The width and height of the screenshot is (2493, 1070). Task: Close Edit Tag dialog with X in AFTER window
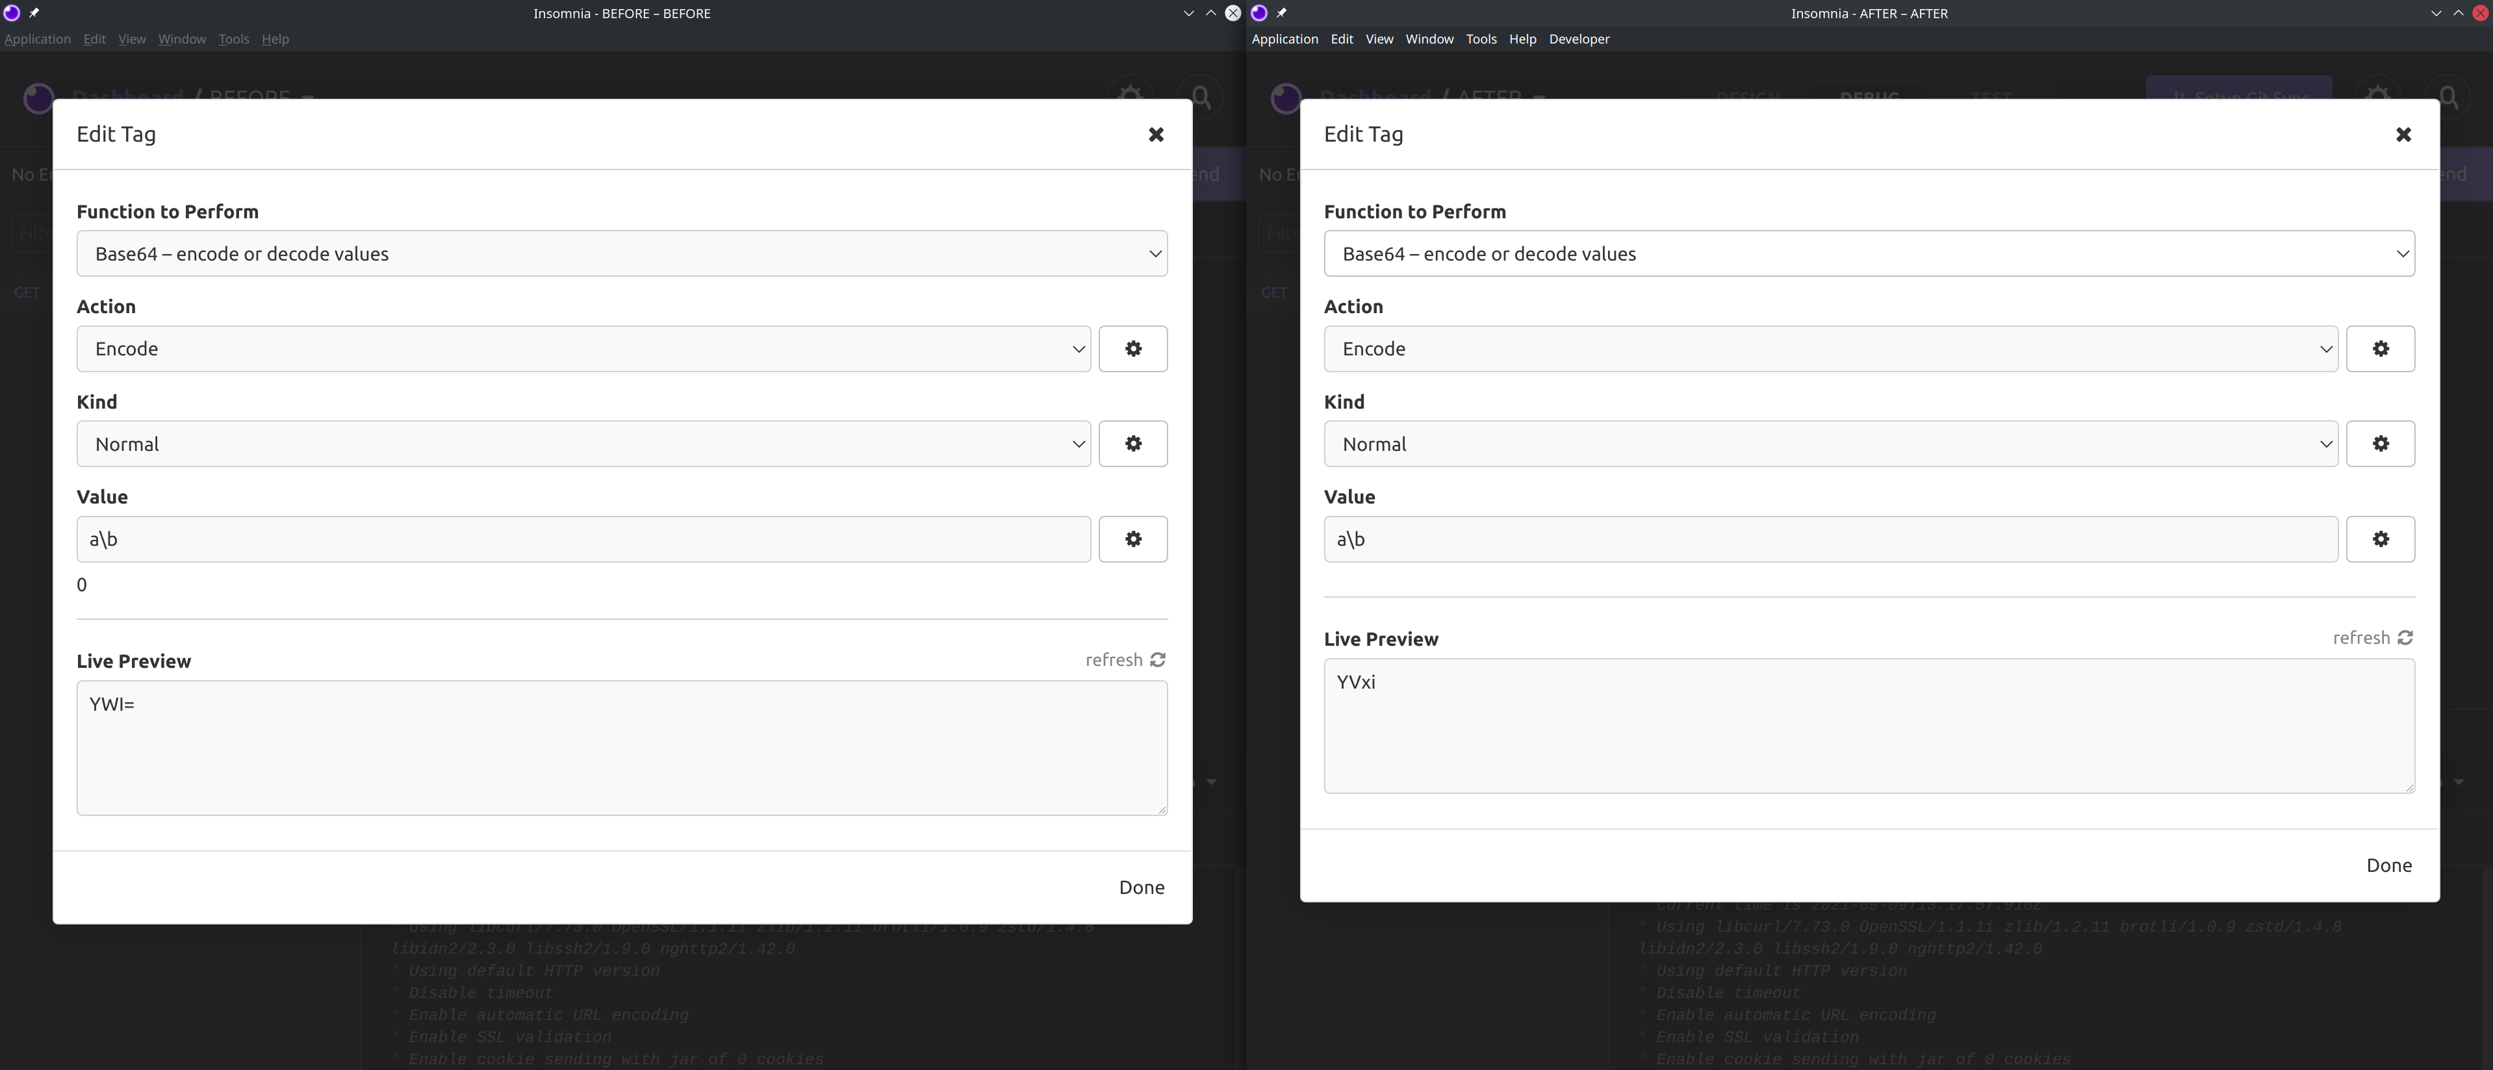(x=2403, y=134)
